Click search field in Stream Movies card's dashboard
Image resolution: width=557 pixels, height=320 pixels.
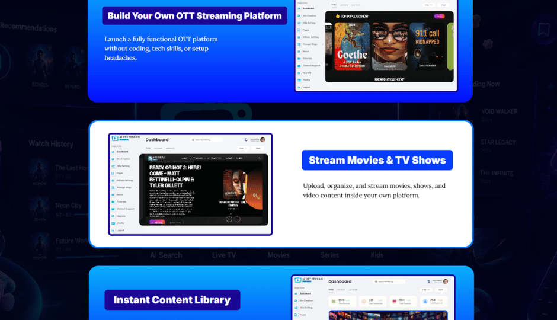tap(206, 140)
